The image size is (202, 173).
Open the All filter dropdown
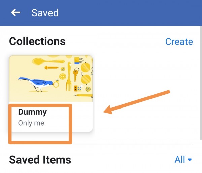[183, 159]
